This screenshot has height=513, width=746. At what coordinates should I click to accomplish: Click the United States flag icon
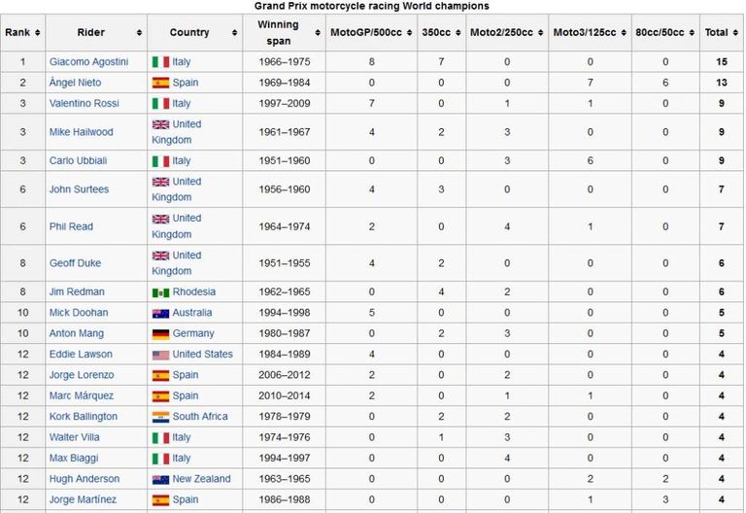160,355
